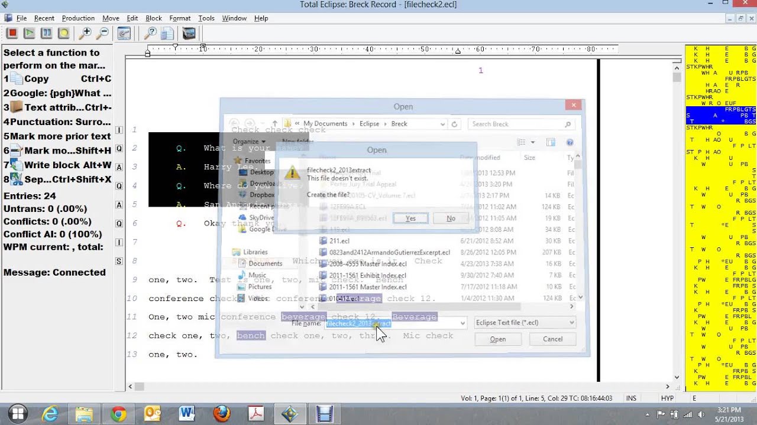
Task: Click the right margin triangle near 65 on ruler
Action: click(457, 51)
